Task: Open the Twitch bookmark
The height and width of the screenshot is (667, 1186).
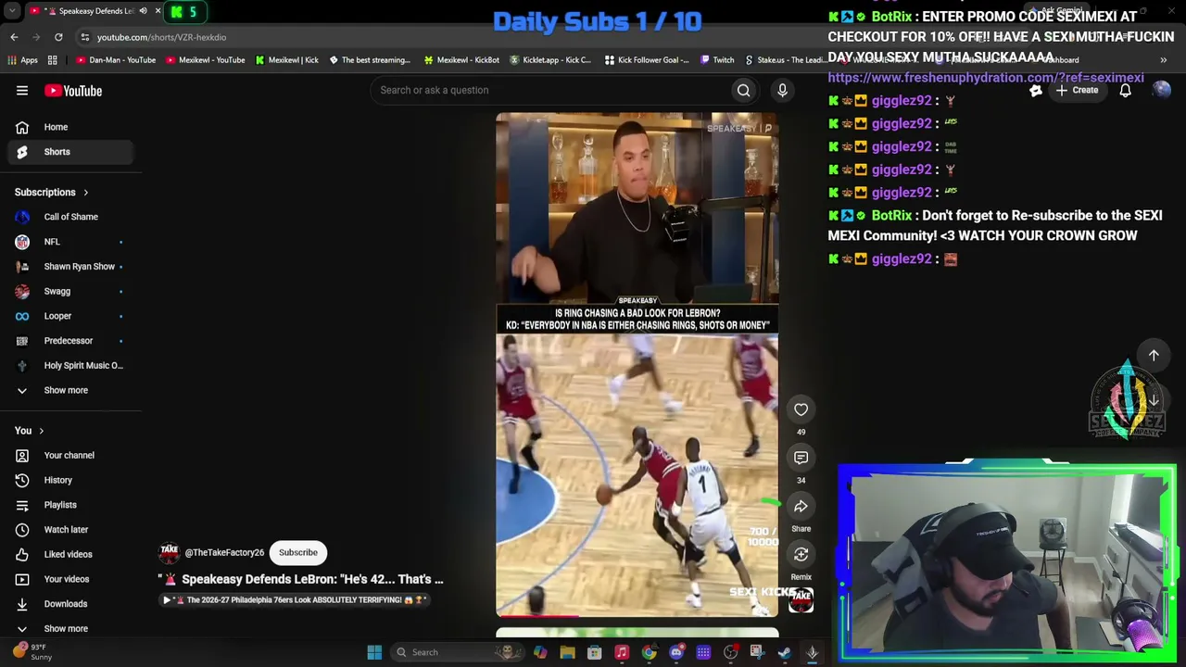Action: click(x=717, y=60)
